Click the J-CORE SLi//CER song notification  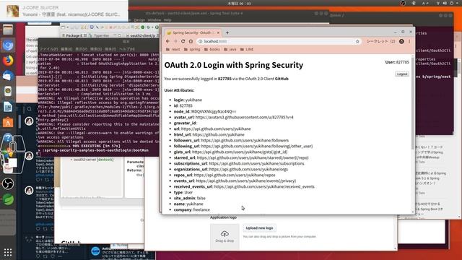point(64,11)
